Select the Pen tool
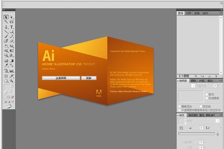This screenshot has height=149, width=224. [6, 27]
